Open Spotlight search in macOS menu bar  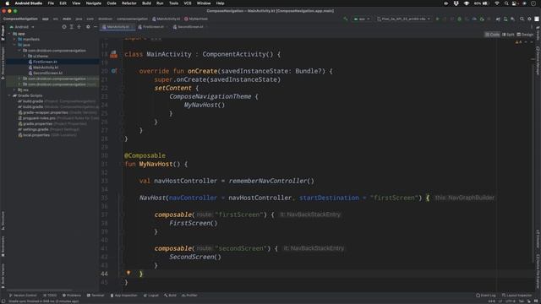[x=506, y=3]
